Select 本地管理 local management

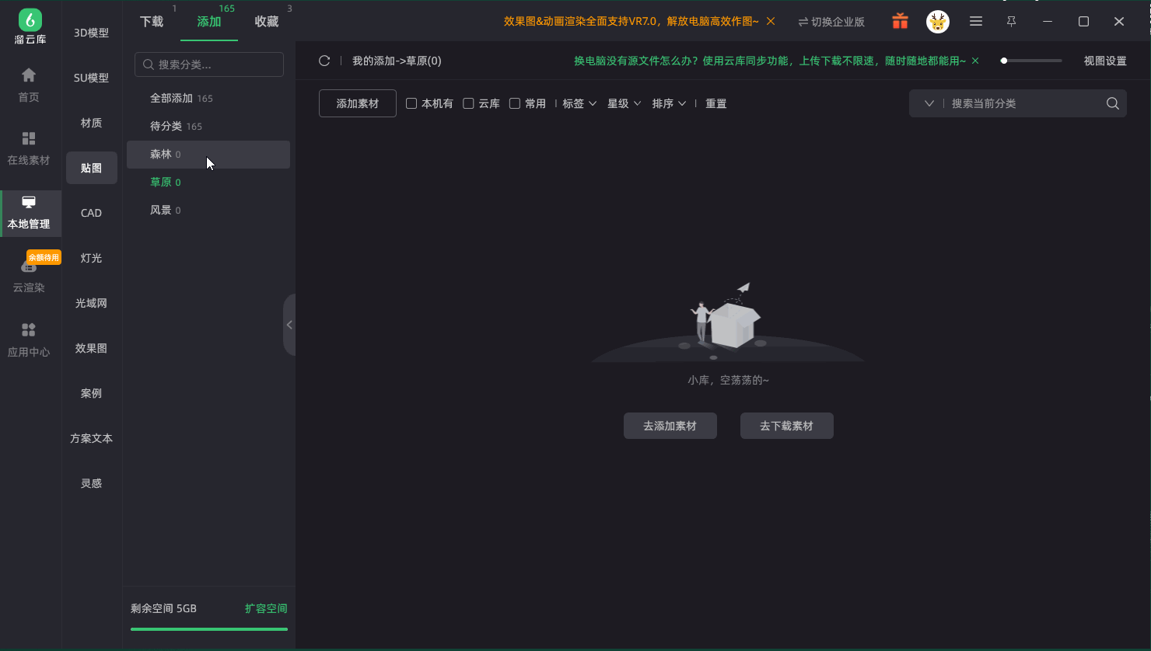tap(29, 213)
